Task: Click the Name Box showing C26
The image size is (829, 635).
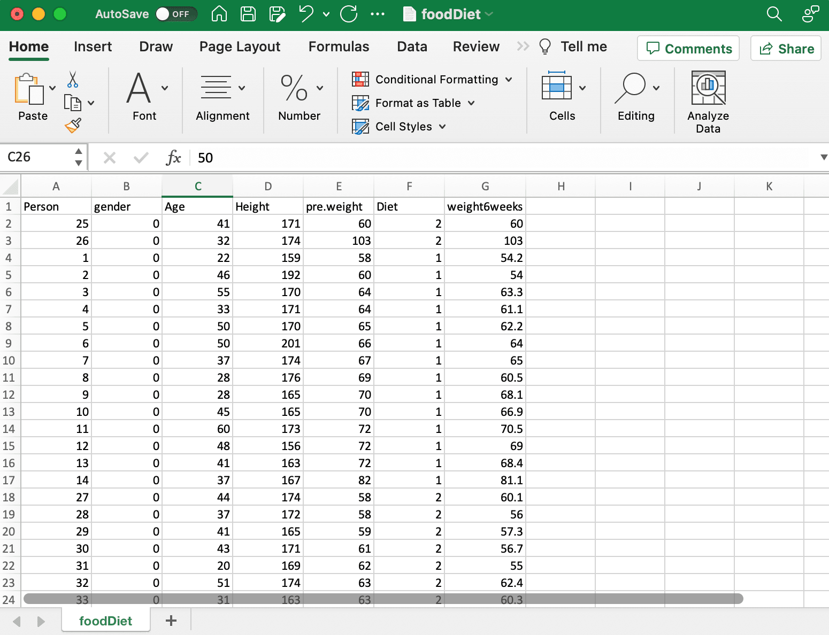Action: click(x=37, y=157)
